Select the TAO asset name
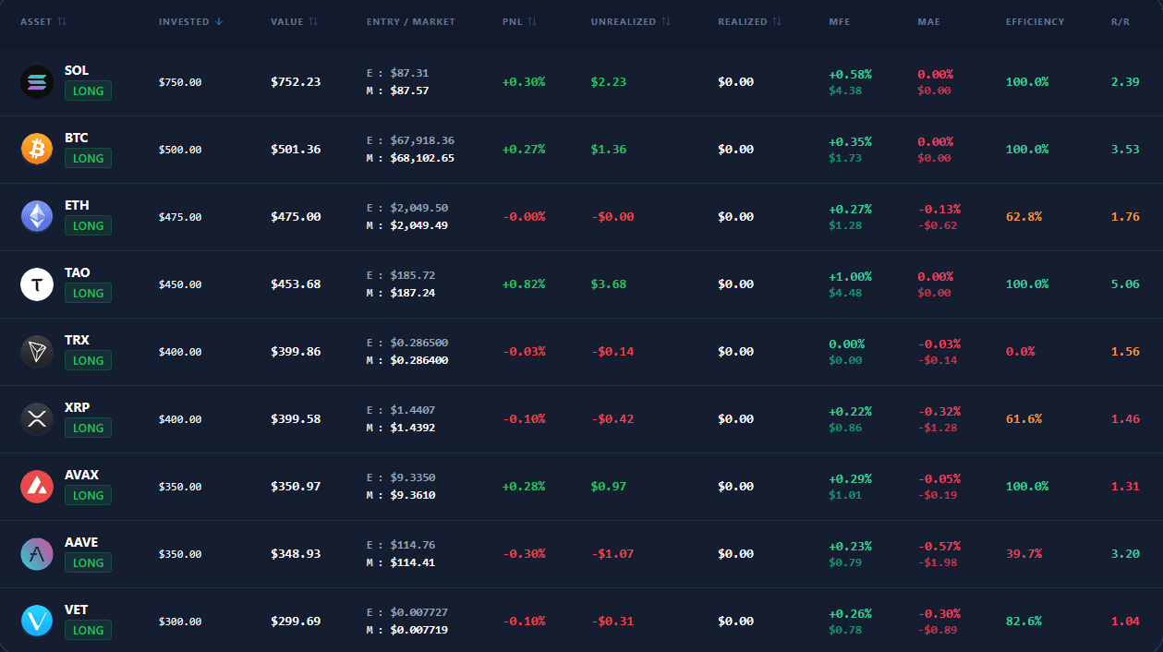 point(78,272)
